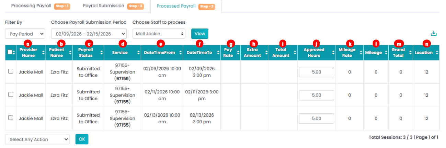Click the download export icon
Screen dimensions: 446x148
(x=434, y=34)
